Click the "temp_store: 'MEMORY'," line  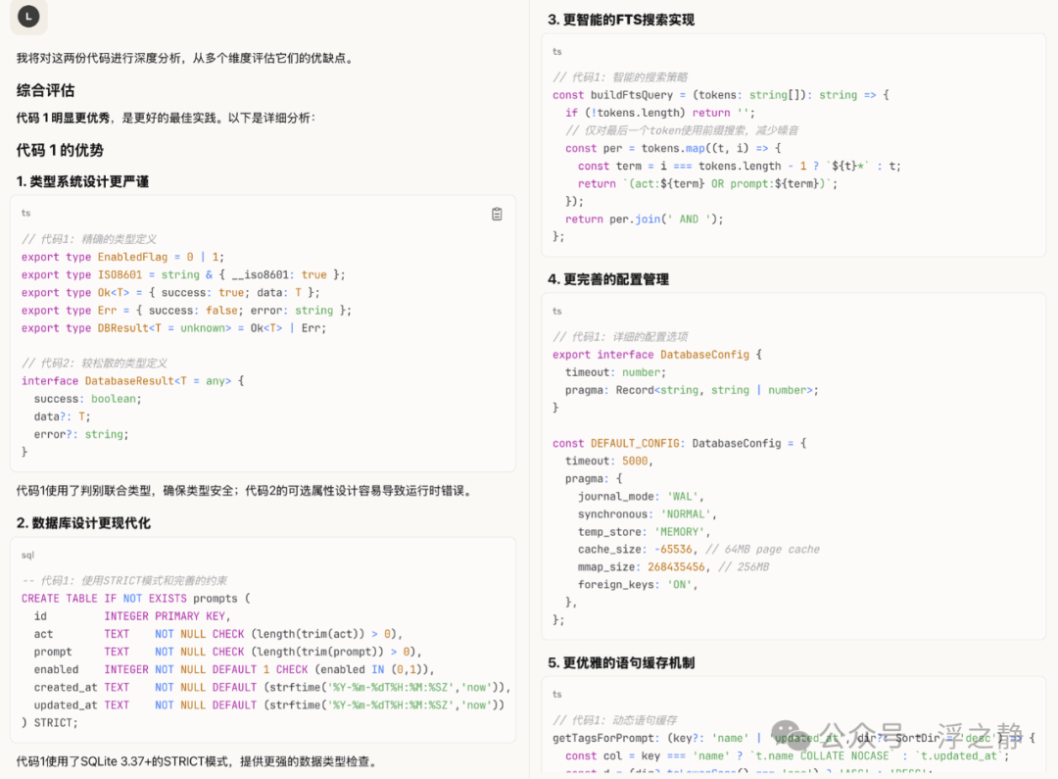(x=644, y=532)
